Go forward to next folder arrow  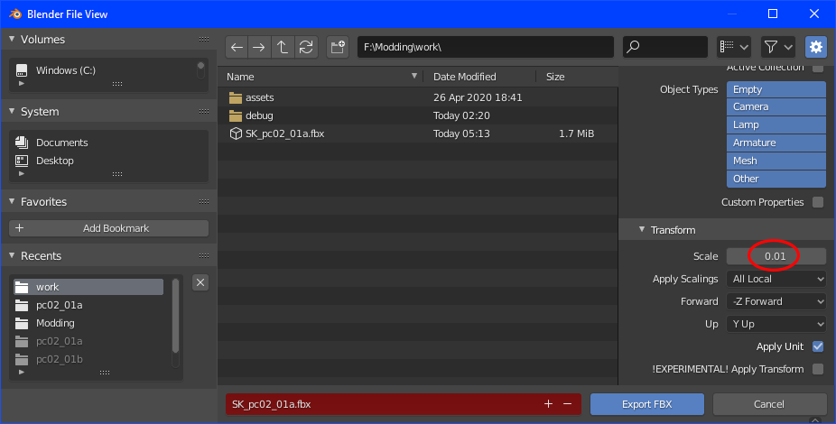click(259, 47)
